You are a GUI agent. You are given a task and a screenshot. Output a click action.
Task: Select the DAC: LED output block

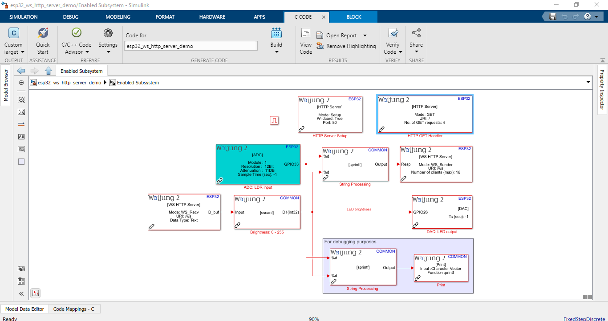(442, 212)
